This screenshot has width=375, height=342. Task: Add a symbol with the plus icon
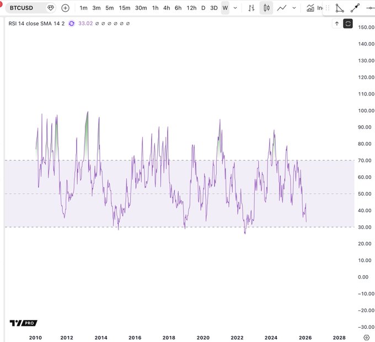(66, 8)
